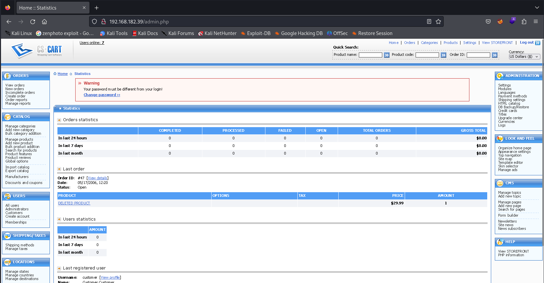Screen dimensions: 544x283
Task: Open the Currency dropdown
Action: (x=524, y=56)
